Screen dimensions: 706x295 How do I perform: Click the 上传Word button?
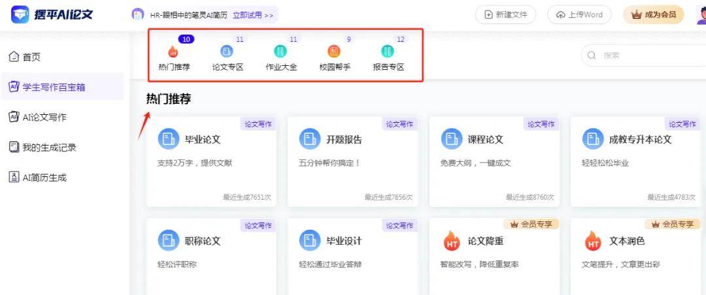click(x=579, y=14)
